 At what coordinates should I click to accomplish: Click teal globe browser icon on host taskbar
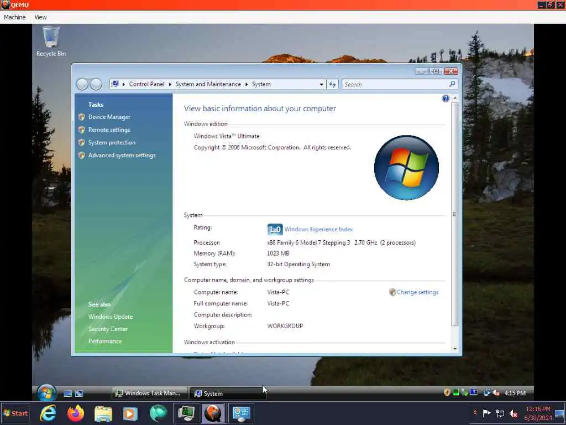[158, 413]
